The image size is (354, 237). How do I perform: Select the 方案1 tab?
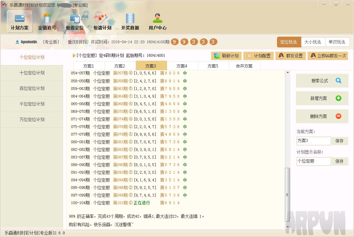pyautogui.click(x=88, y=66)
